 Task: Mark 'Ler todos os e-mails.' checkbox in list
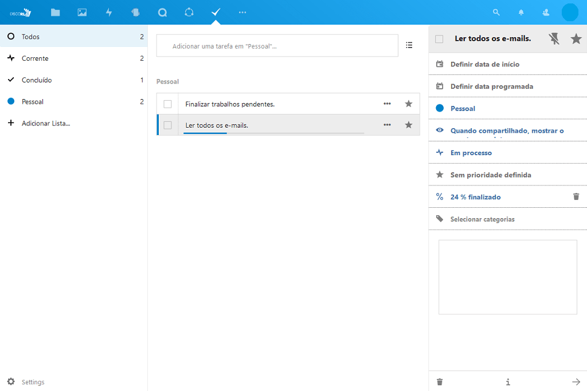167,125
